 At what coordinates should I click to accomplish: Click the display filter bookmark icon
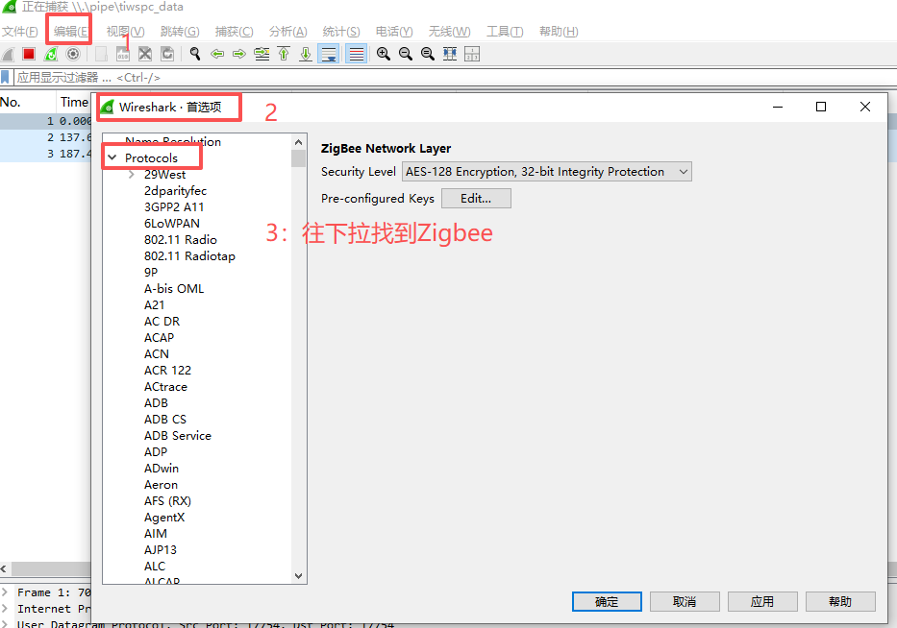coord(5,77)
